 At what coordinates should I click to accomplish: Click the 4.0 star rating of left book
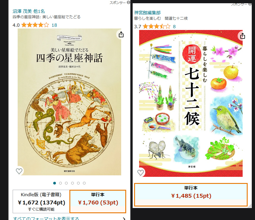(35, 25)
